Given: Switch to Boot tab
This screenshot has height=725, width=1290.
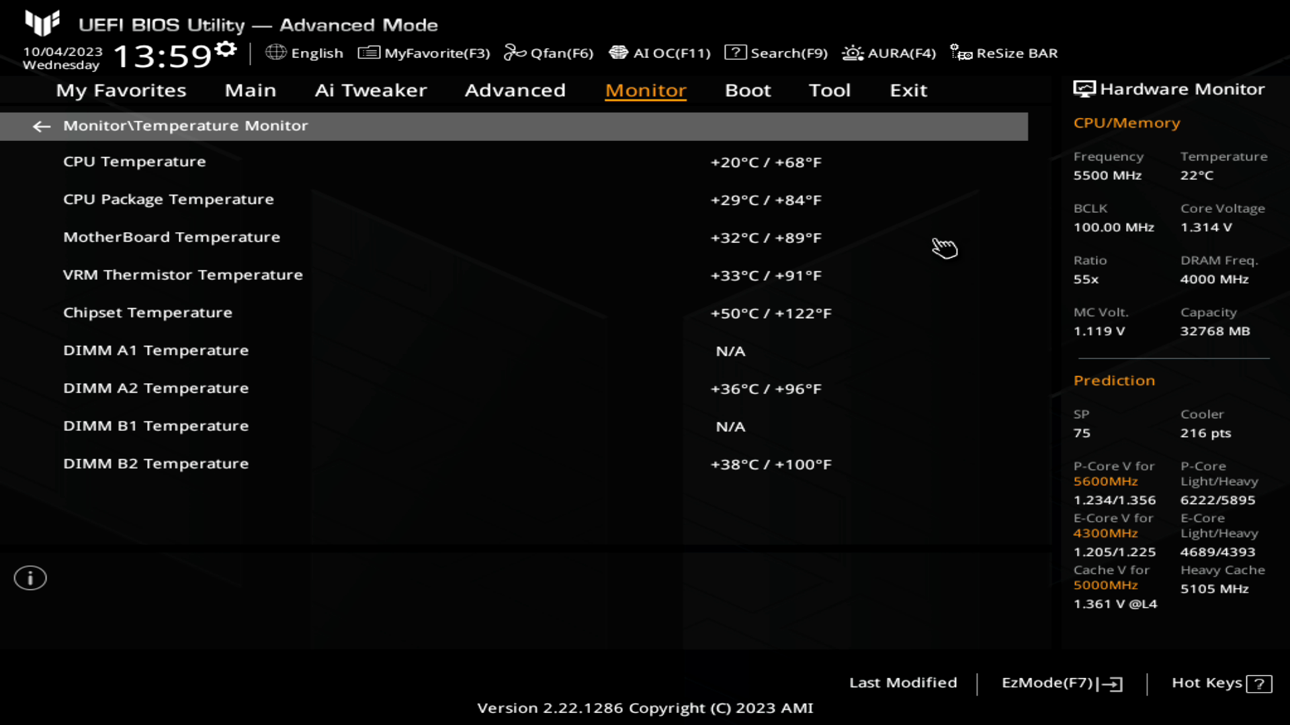Looking at the screenshot, I should (x=748, y=91).
